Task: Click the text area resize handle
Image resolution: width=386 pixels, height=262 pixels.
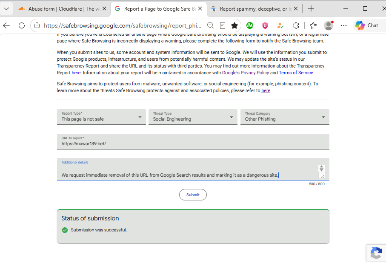Action: click(322, 176)
